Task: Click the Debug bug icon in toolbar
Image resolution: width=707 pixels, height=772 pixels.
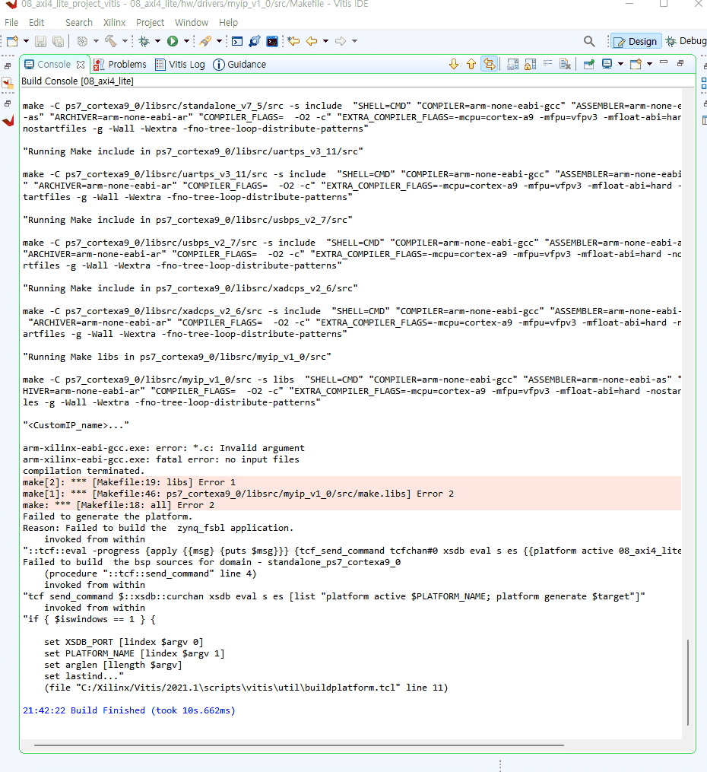Action: [144, 41]
